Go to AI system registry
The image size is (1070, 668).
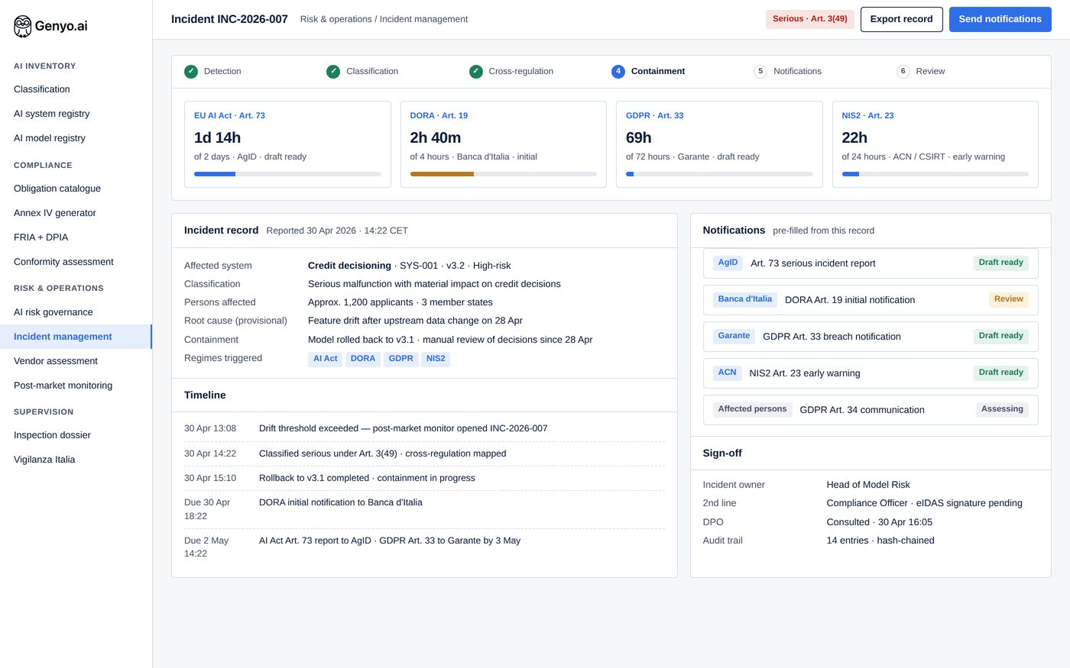tap(52, 114)
